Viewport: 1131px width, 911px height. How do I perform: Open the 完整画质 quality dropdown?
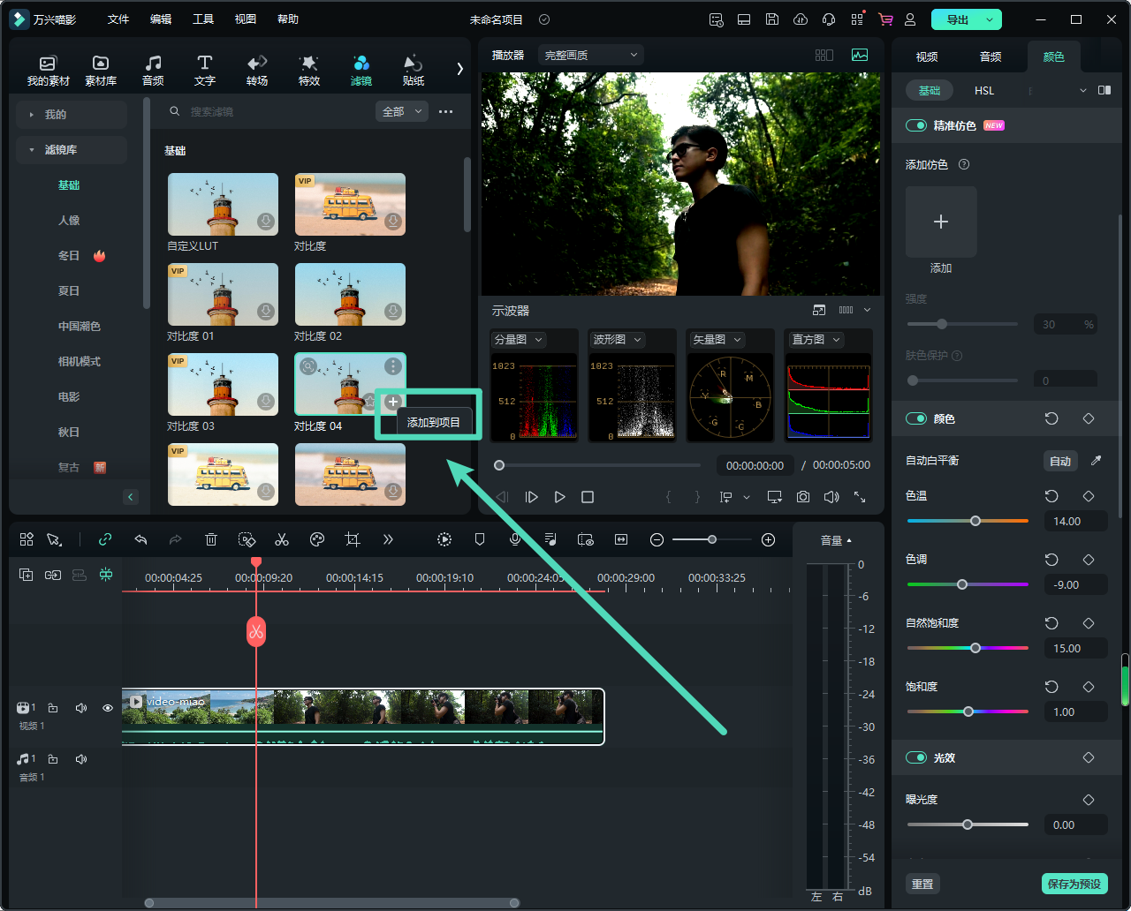(x=590, y=55)
